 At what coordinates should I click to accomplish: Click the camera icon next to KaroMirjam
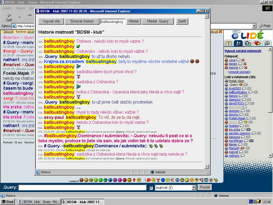[251, 141]
